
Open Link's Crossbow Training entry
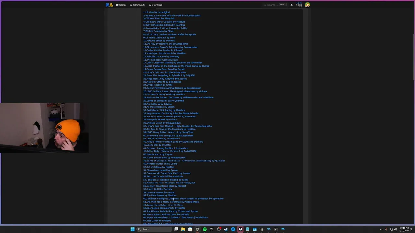(x=173, y=63)
